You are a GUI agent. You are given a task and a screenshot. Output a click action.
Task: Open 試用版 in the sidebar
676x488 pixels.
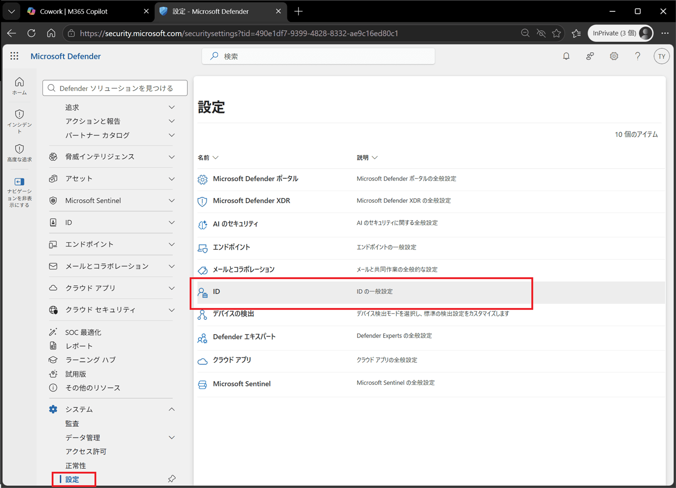point(76,374)
